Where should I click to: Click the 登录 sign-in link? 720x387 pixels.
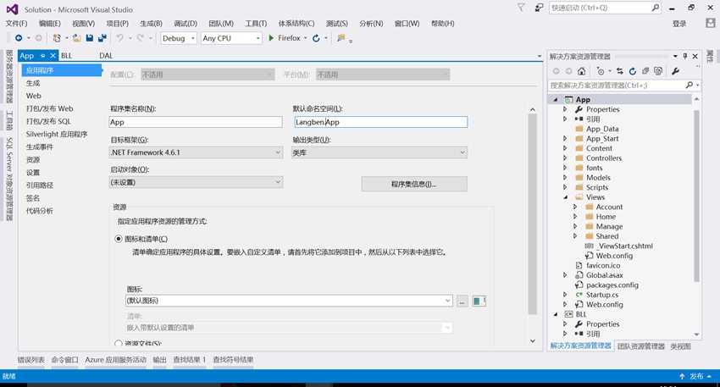(679, 24)
